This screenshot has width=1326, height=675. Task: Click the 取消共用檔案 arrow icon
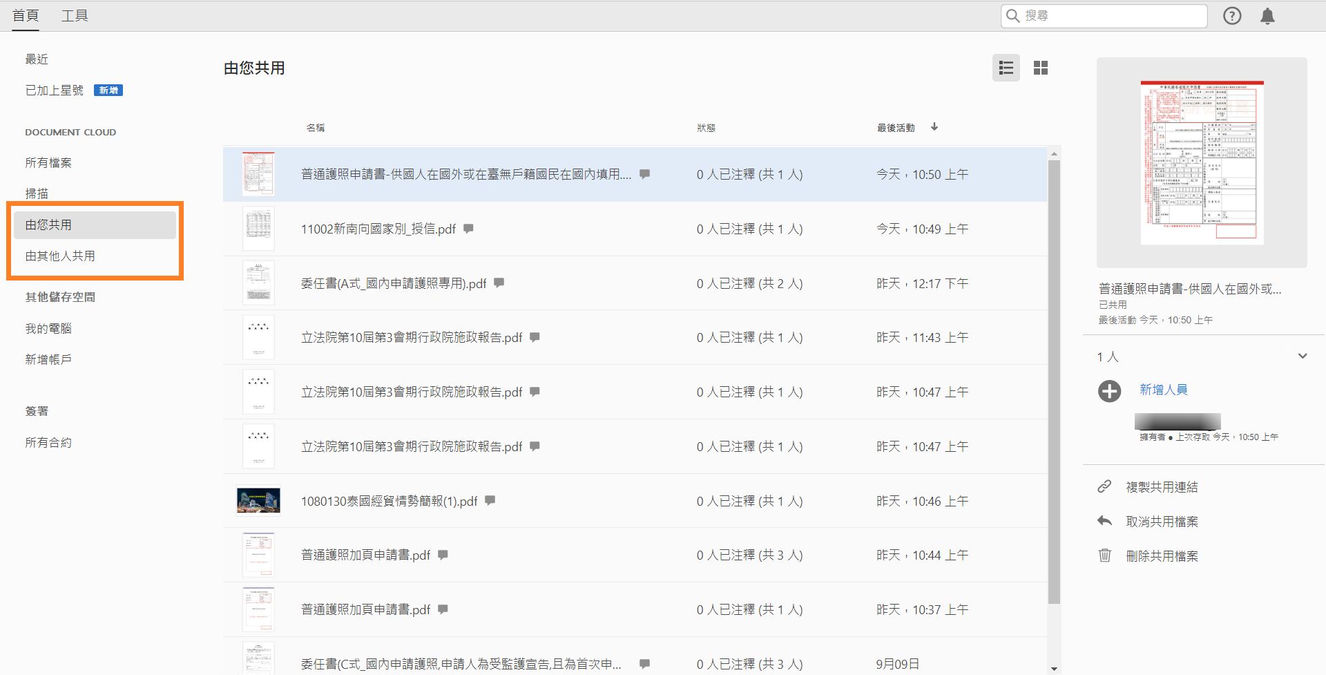tap(1105, 521)
